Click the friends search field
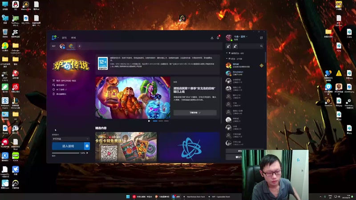 tap(249, 46)
